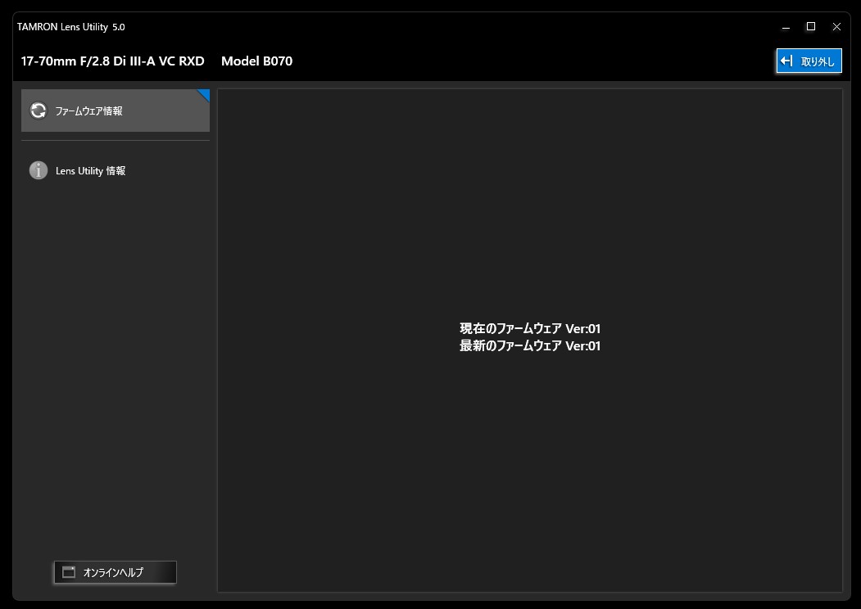Image resolution: width=861 pixels, height=609 pixels.
Task: Close the TAMRON Lens Utility window
Action: click(x=836, y=27)
